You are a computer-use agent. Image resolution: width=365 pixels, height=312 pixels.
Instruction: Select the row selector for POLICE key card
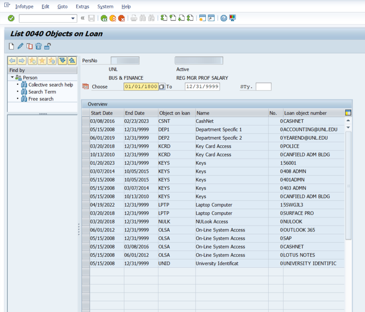tap(86, 147)
